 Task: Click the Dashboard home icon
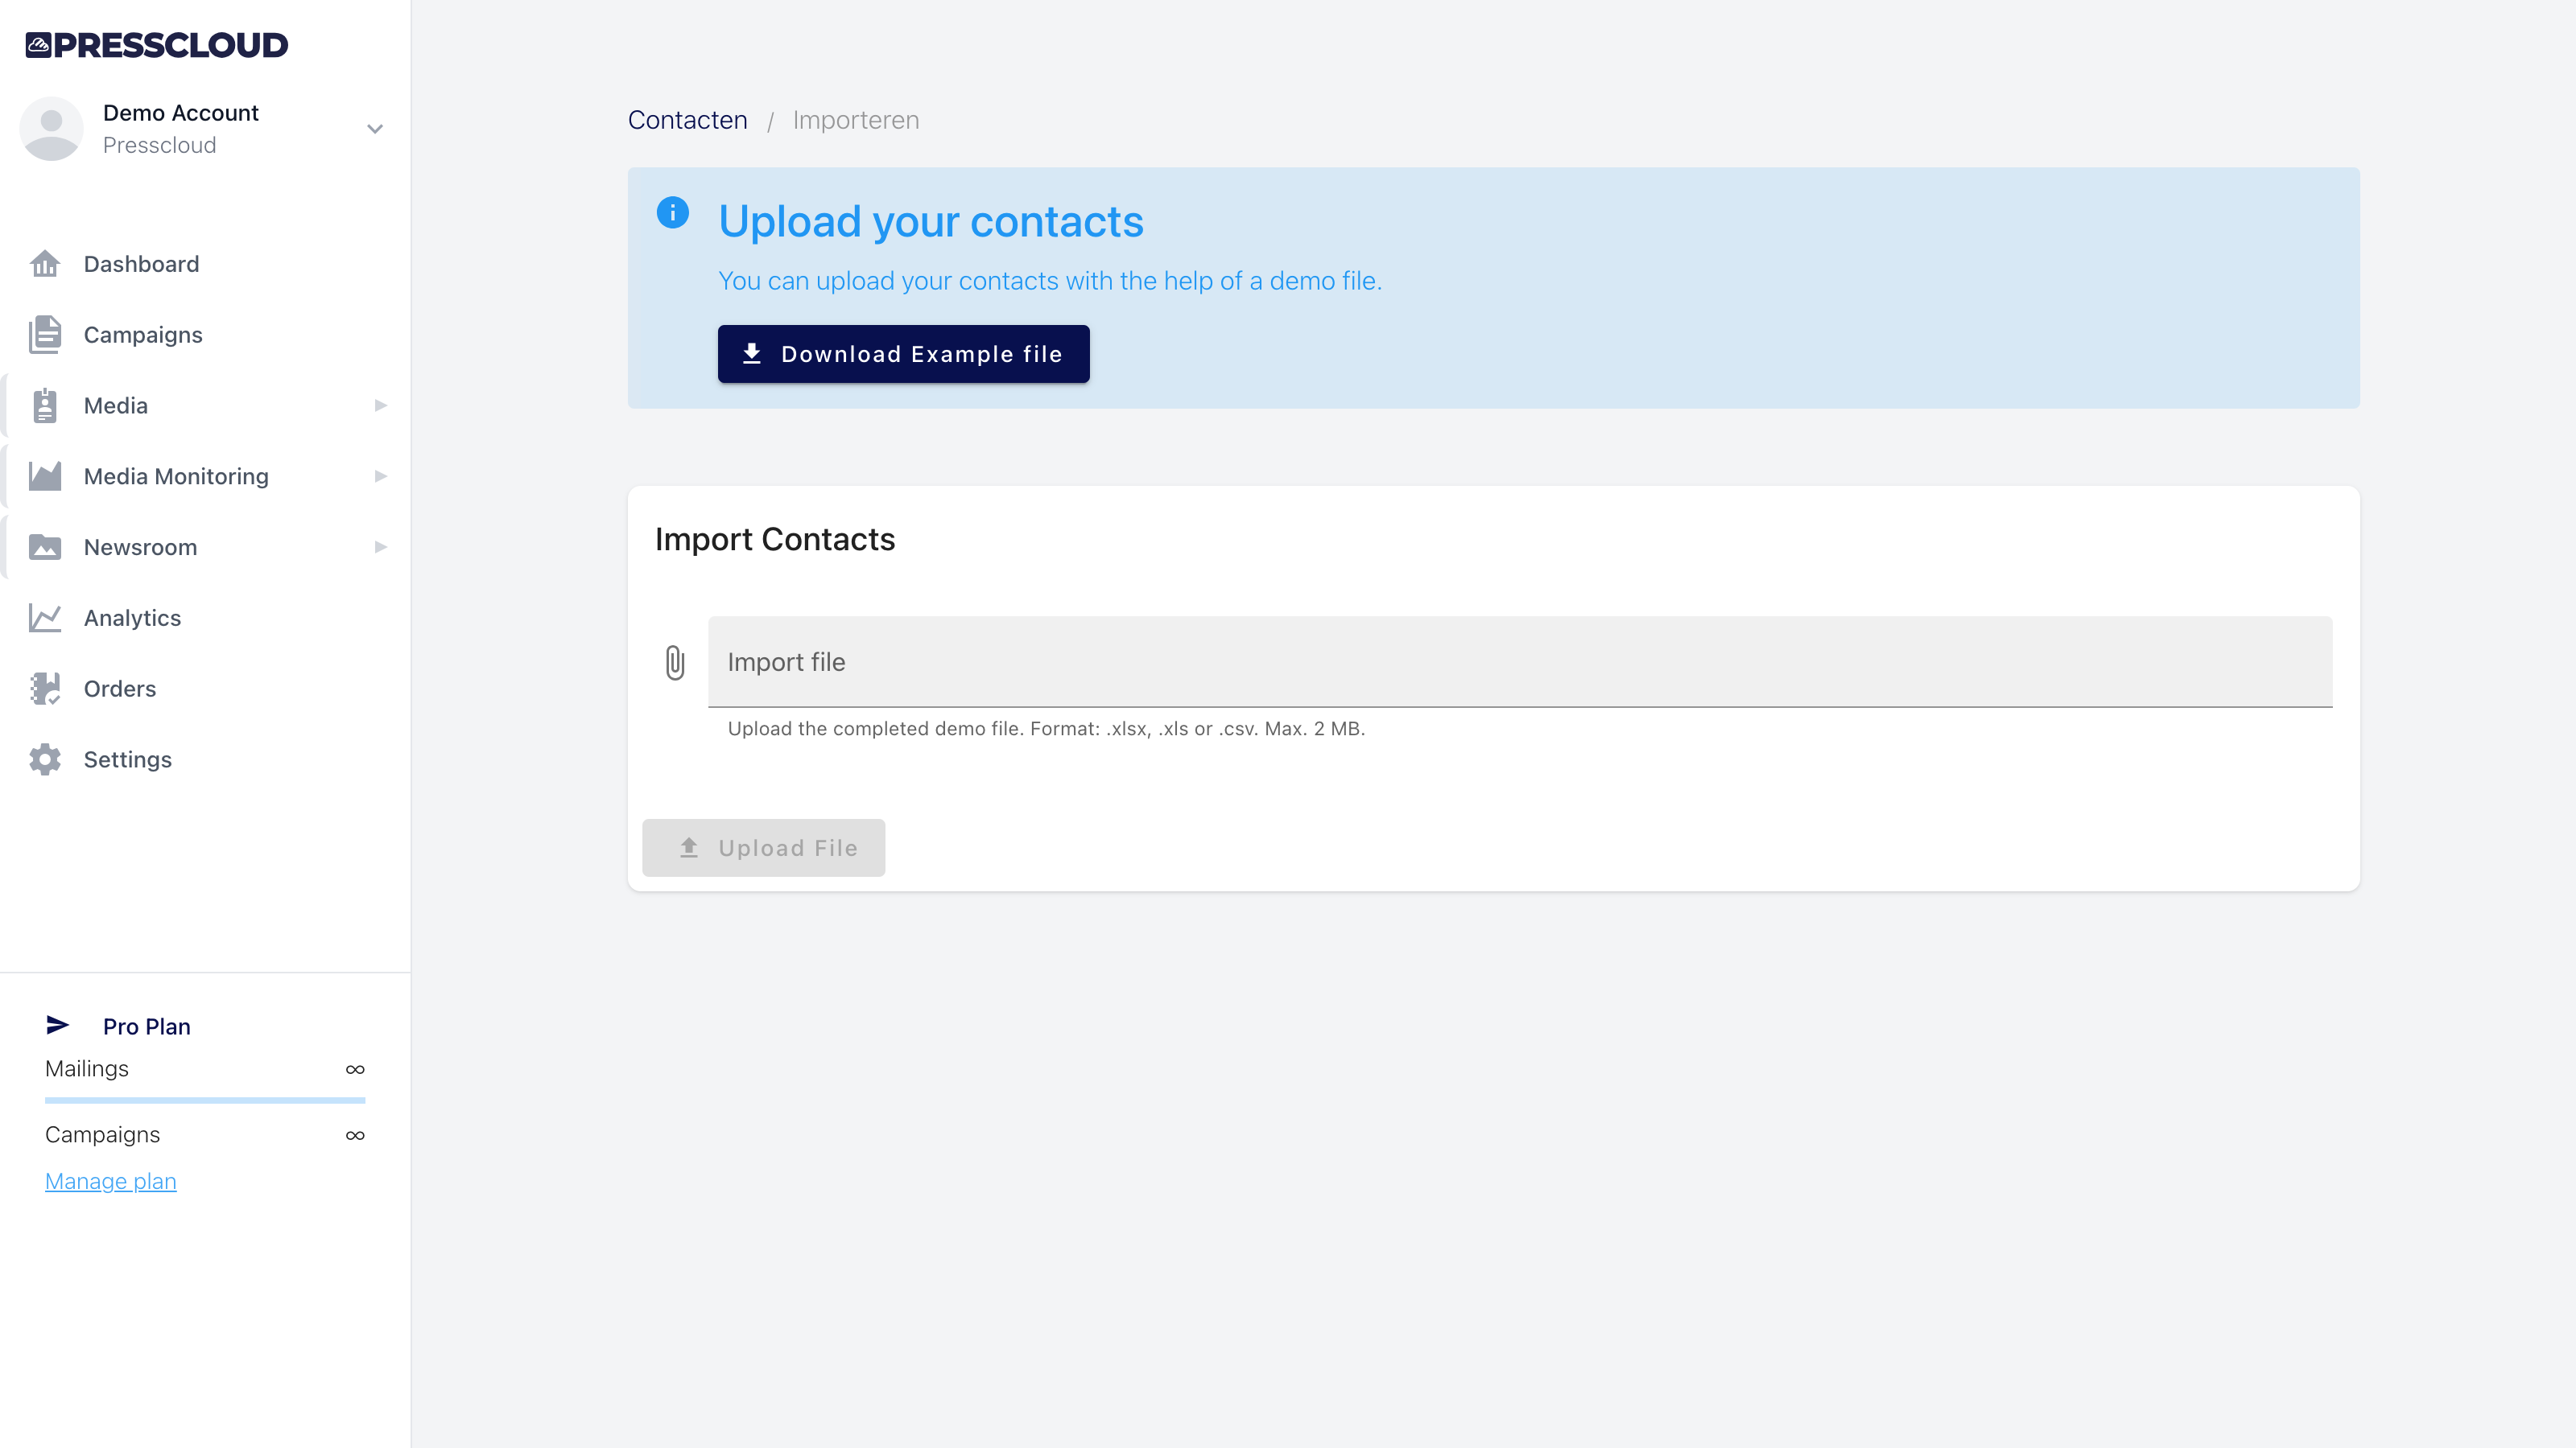tap(45, 264)
